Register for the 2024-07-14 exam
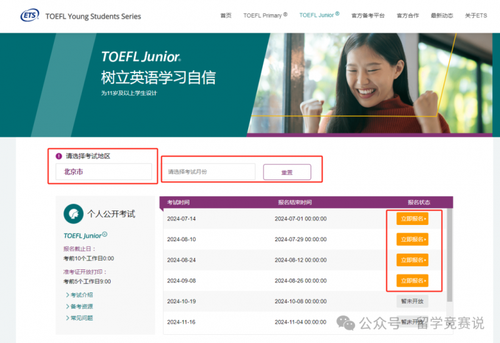The height and width of the screenshot is (343, 500). (x=412, y=219)
